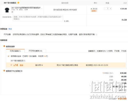Click the ¥39.00 item subtotal
Viewport: 128px width, 101px height.
(x=124, y=9)
